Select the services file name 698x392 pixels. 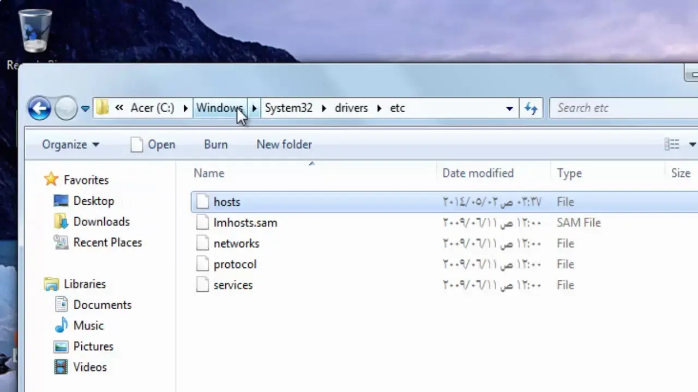pyautogui.click(x=233, y=285)
